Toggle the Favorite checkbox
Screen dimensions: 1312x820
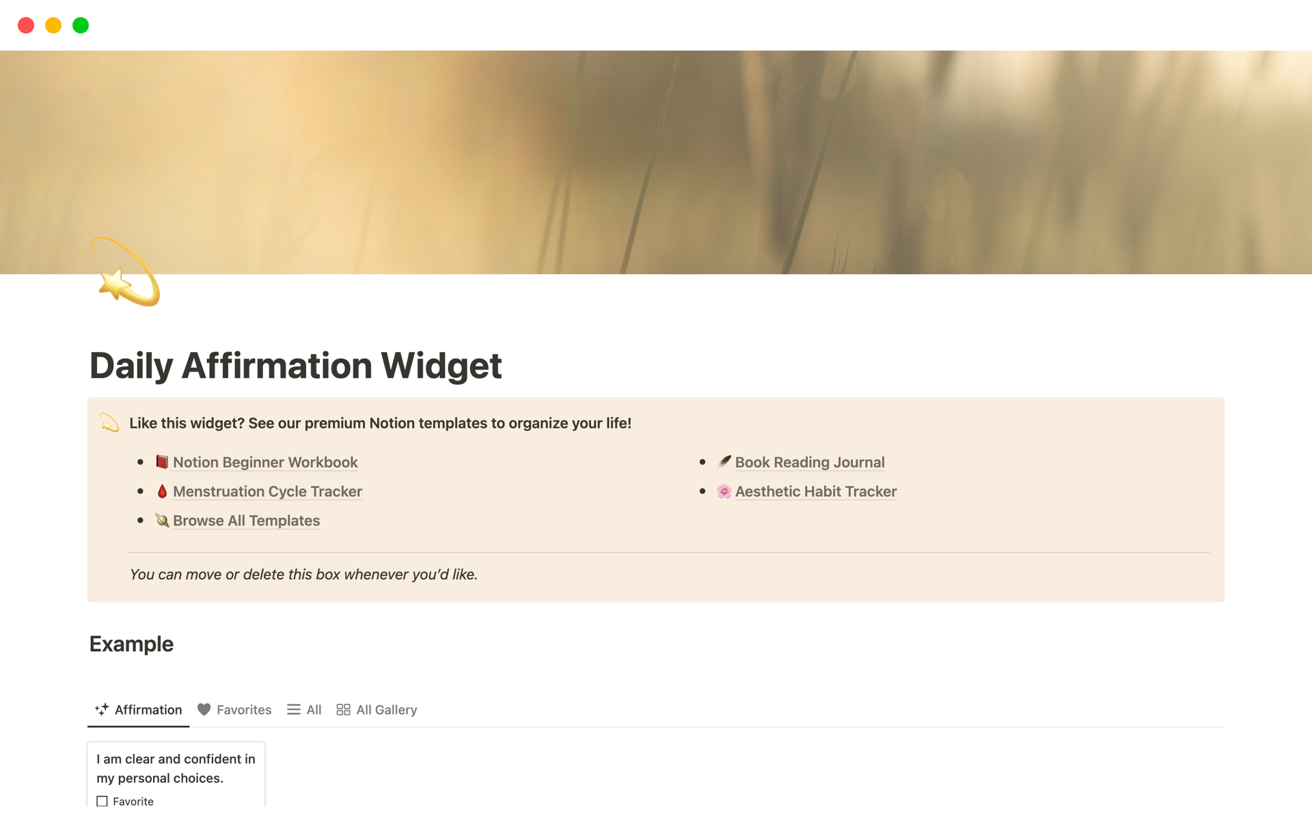click(102, 800)
